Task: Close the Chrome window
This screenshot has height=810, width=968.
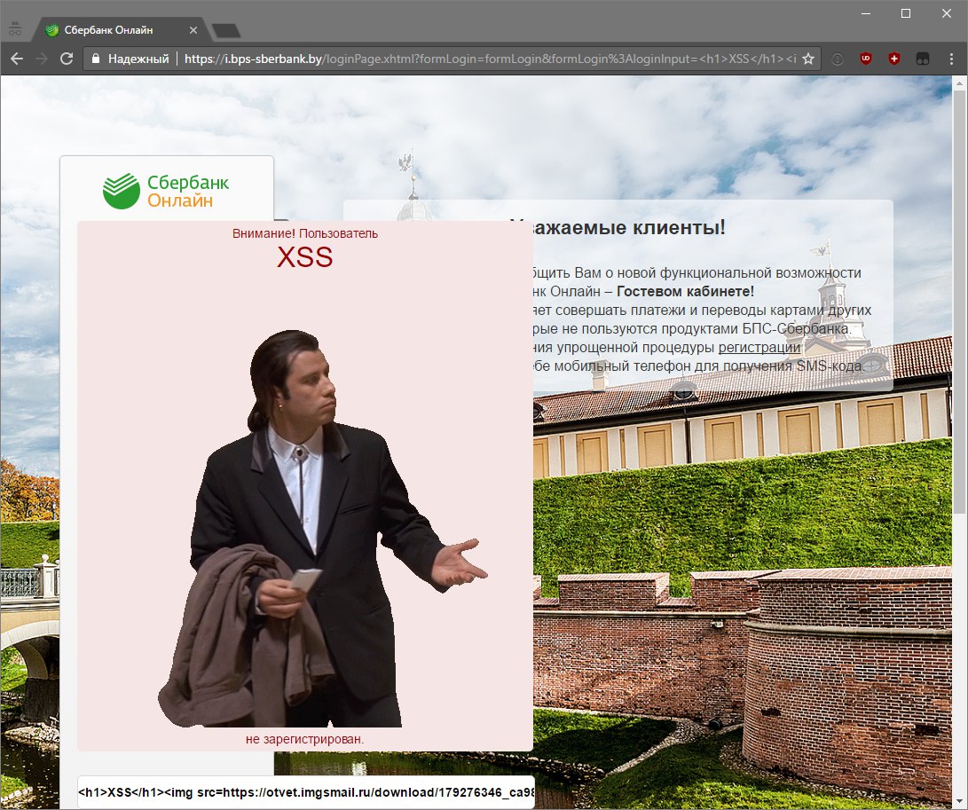Action: tap(947, 13)
